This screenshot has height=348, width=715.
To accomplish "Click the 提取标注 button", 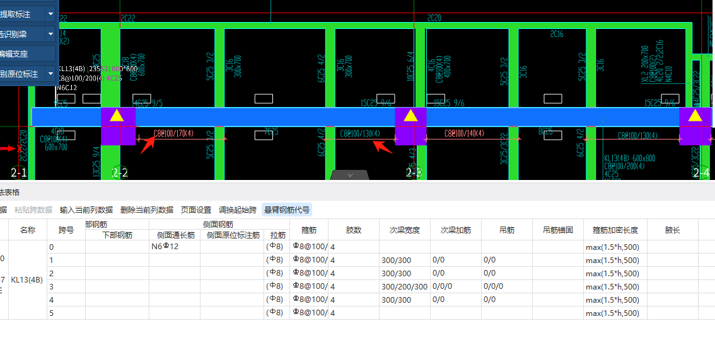I will coord(21,14).
